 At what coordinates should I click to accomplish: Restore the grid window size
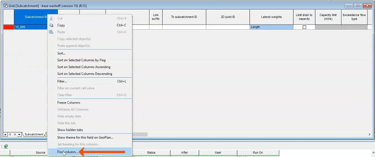pos(358,5)
